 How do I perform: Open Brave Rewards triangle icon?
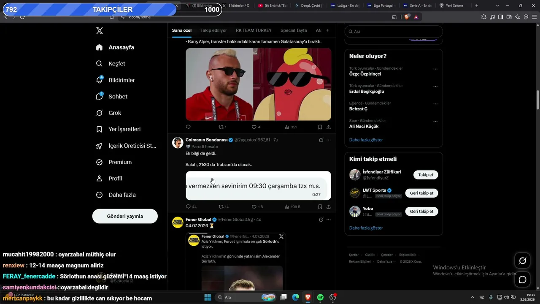[416, 17]
